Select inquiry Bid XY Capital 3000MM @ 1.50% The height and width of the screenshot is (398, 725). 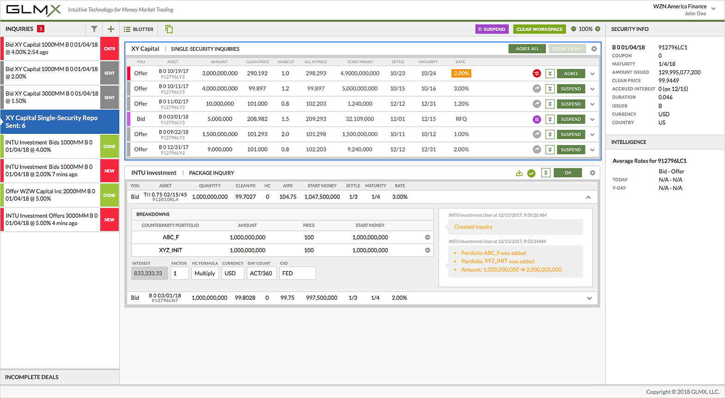[x=60, y=97]
